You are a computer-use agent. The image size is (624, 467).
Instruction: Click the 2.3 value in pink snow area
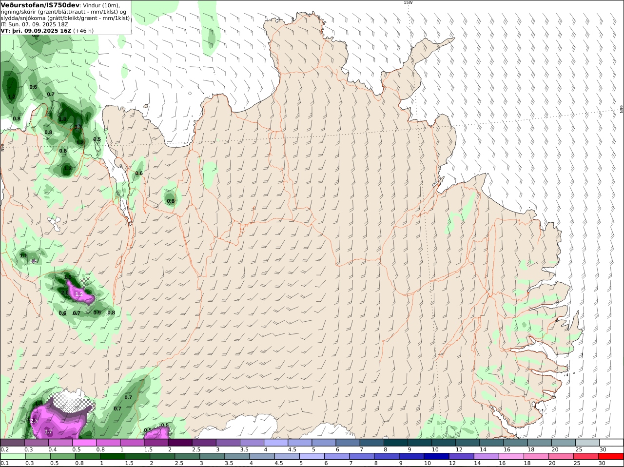click(x=34, y=421)
